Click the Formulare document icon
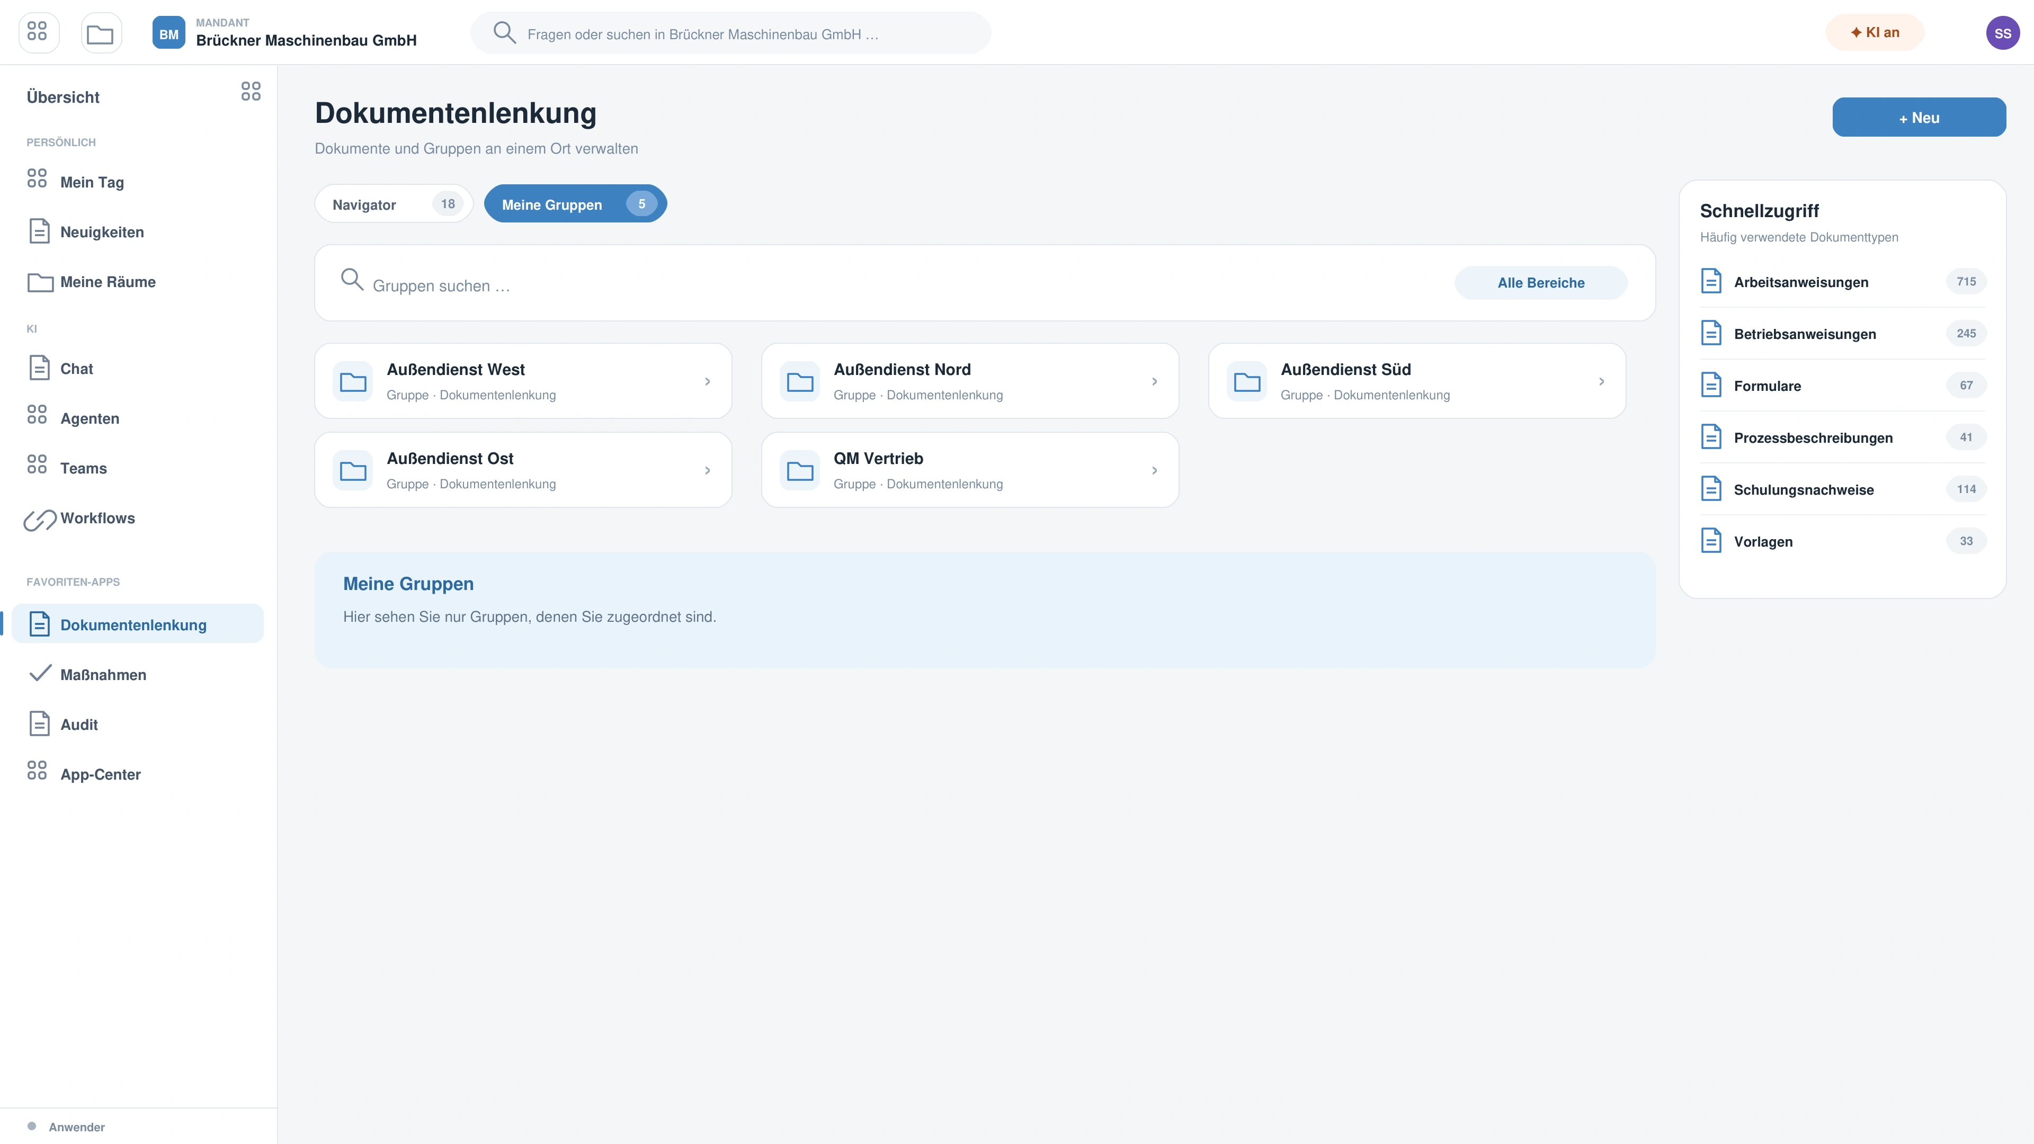 tap(1711, 385)
